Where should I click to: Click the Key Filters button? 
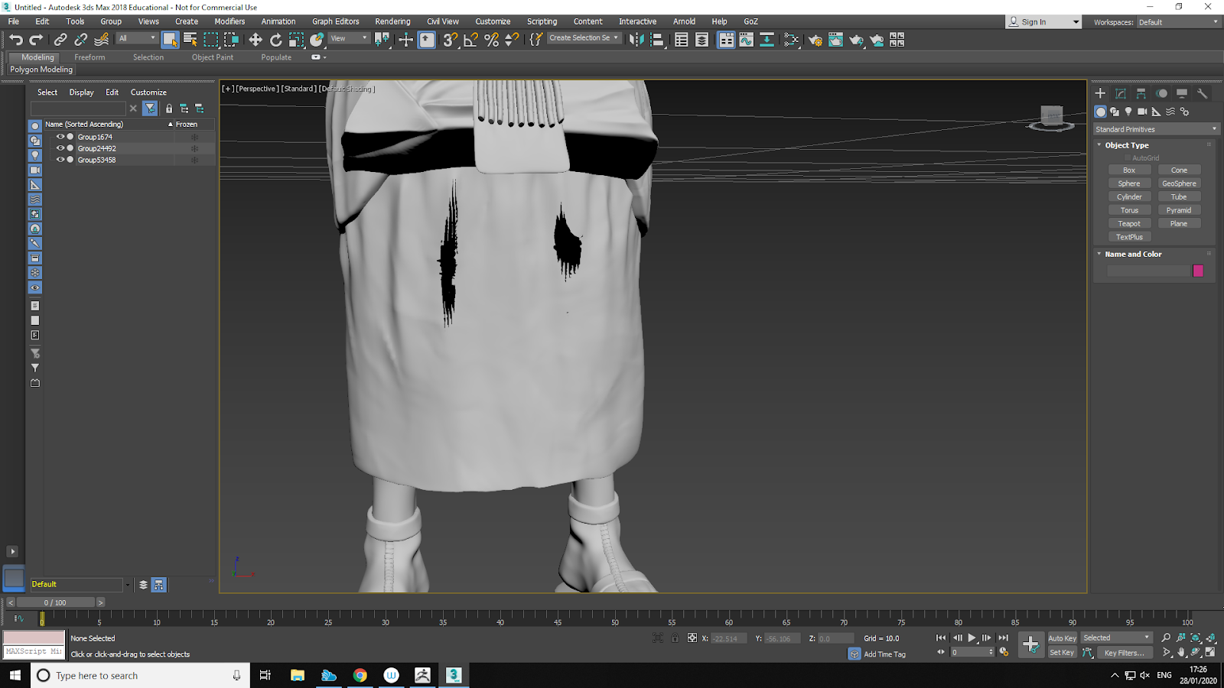coord(1124,653)
